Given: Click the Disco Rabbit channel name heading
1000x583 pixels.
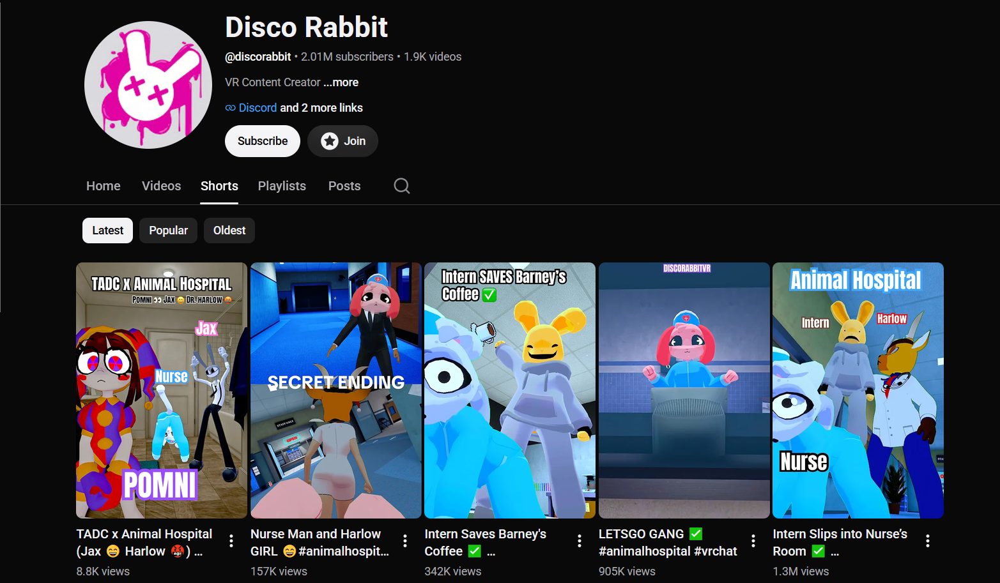Looking at the screenshot, I should click(307, 27).
